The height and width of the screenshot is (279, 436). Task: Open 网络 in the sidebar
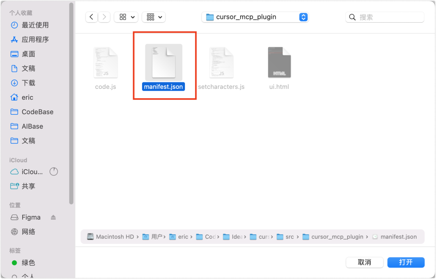[x=23, y=232]
